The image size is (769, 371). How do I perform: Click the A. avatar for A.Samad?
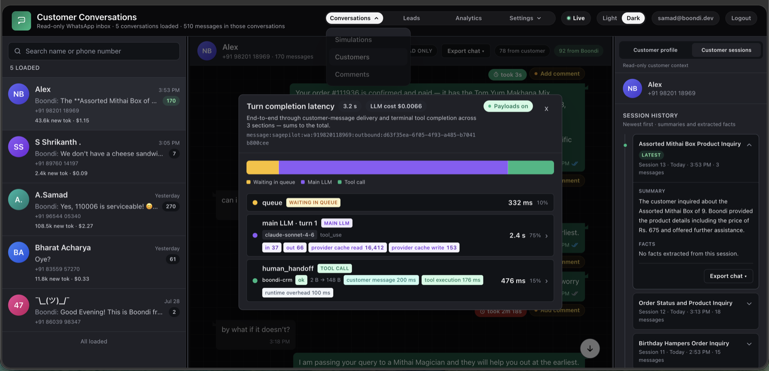click(x=19, y=200)
